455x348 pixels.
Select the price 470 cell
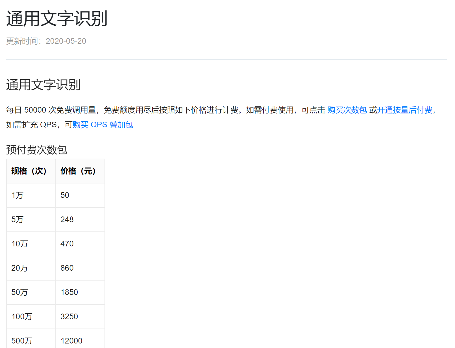(x=67, y=244)
